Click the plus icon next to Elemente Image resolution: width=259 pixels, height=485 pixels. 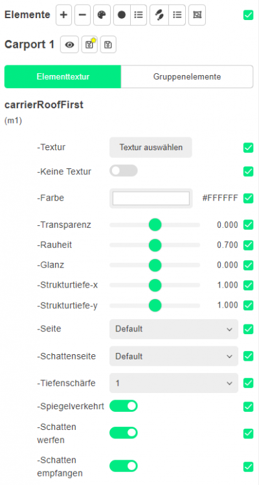[63, 15]
